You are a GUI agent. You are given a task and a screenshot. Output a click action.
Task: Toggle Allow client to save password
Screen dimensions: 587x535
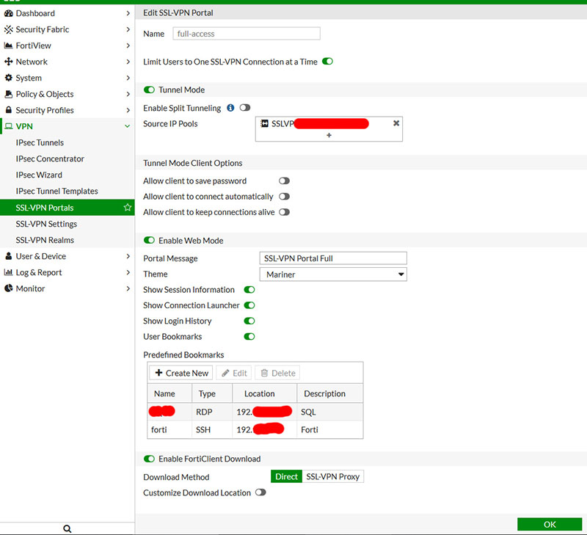point(284,181)
